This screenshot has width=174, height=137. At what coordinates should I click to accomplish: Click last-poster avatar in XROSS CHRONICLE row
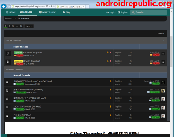pyautogui.click(x=163, y=108)
